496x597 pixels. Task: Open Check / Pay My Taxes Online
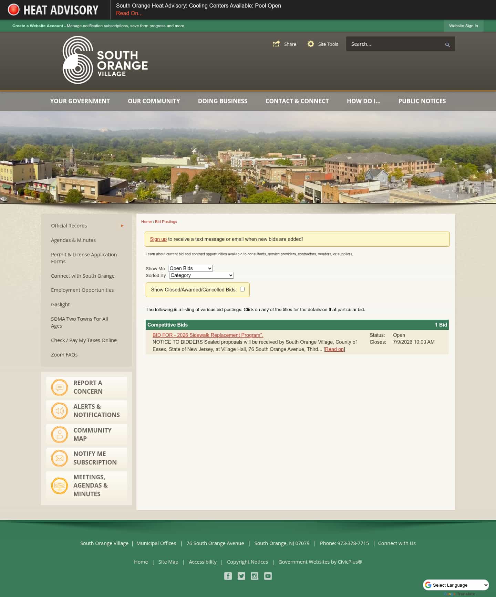84,340
